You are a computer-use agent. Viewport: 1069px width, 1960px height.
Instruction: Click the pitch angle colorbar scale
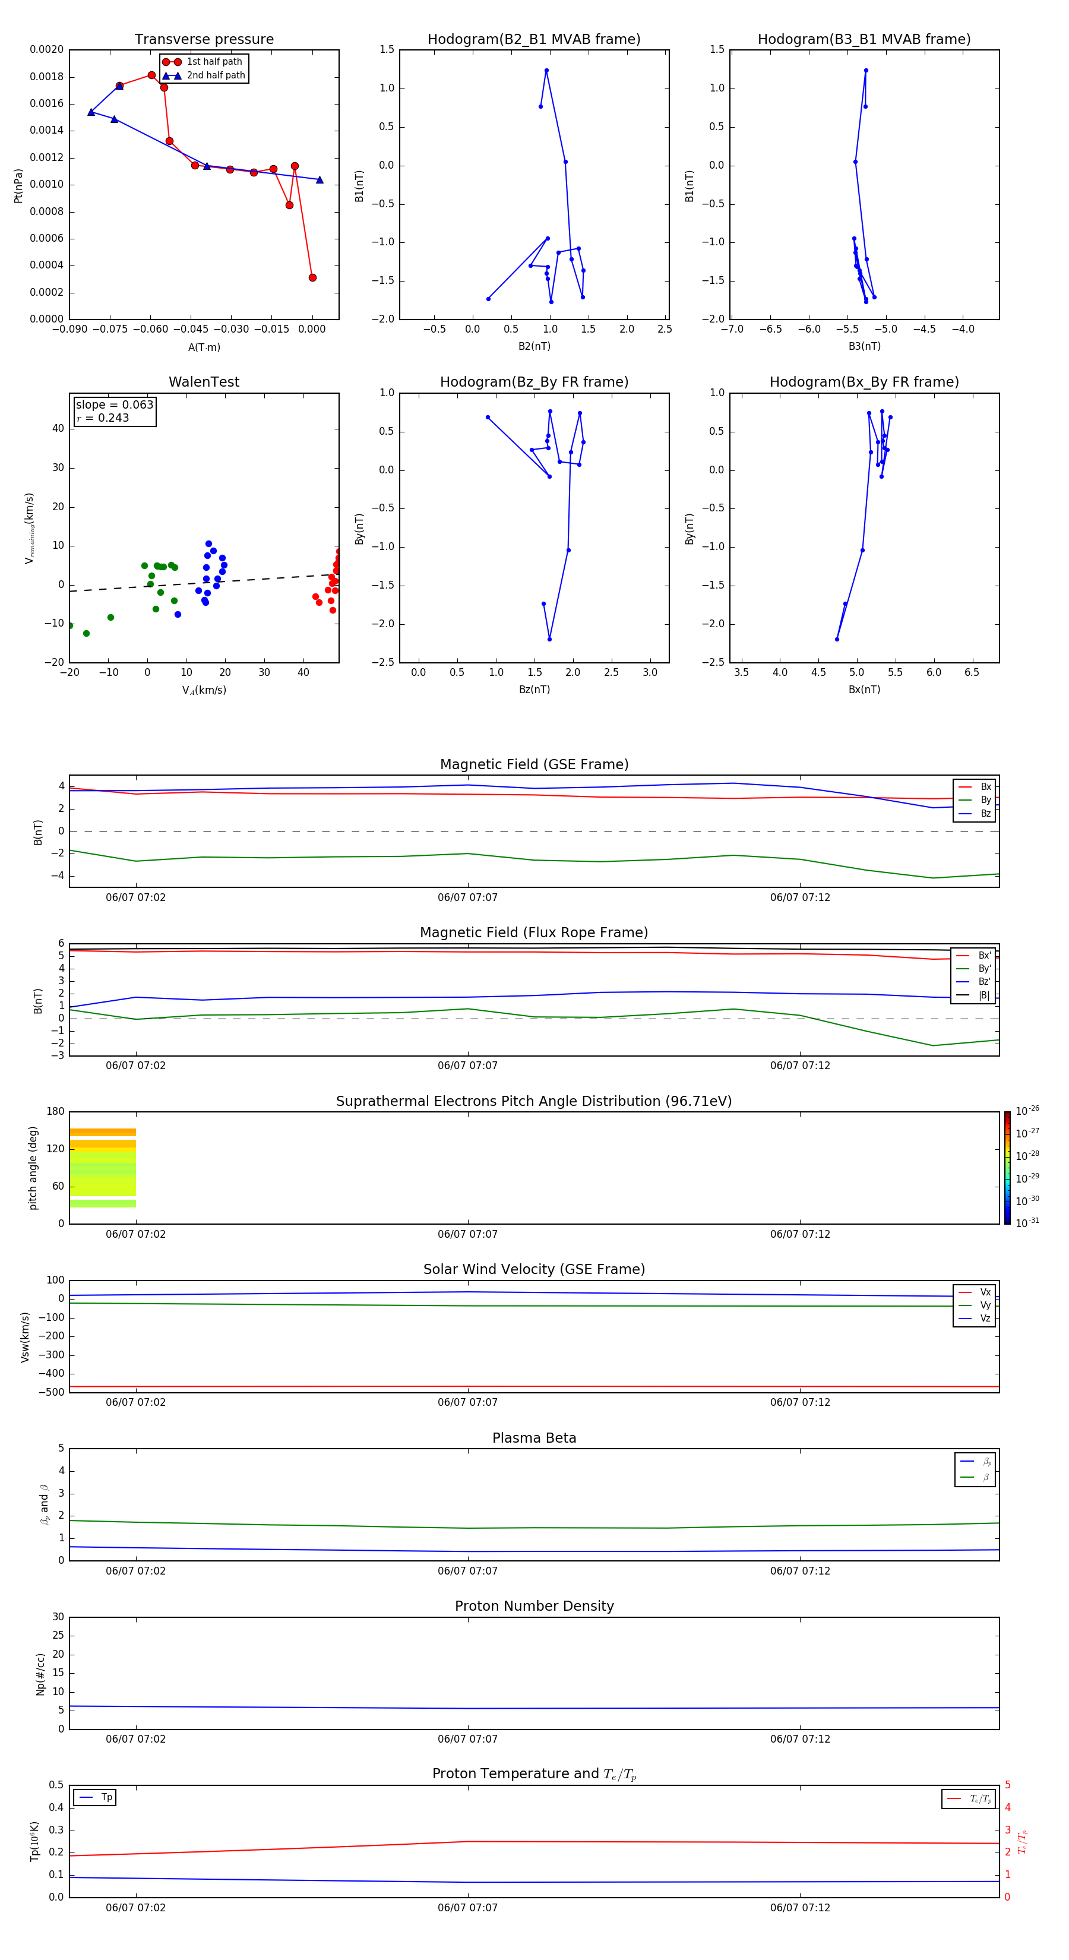point(1007,1168)
